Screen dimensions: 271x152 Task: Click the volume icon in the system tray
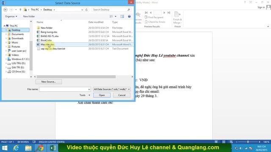pyautogui.click(x=241, y=148)
